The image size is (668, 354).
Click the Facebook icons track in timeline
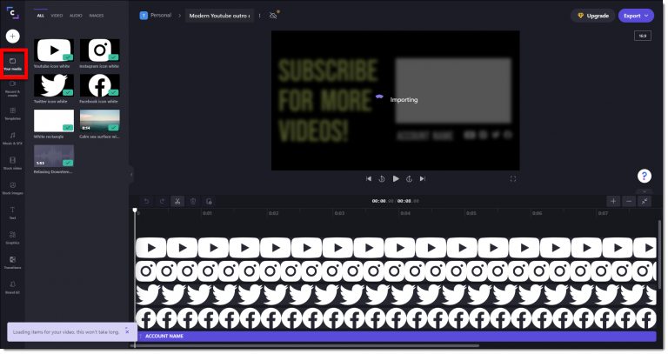point(396,317)
